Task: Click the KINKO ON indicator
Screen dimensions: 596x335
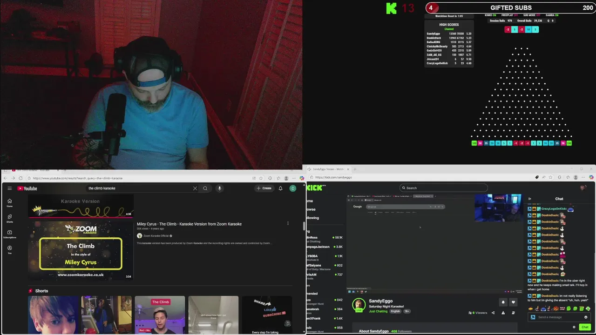Action: [x=490, y=15]
